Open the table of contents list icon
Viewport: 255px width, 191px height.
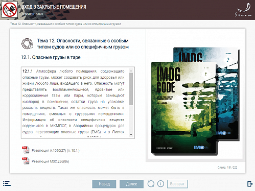pos(7,183)
